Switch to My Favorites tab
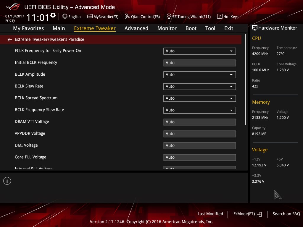The height and width of the screenshot is (227, 303). point(28,28)
